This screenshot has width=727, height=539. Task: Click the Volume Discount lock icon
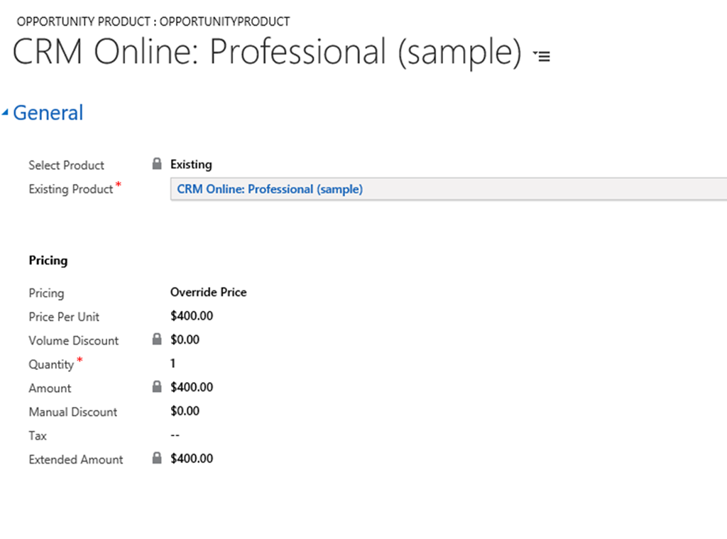click(x=157, y=339)
